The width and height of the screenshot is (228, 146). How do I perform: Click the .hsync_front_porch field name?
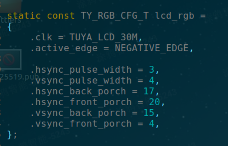coord(81,102)
